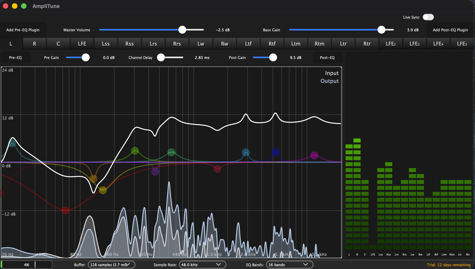
Task: Switch to the LFE channel tab
Action: coord(82,44)
